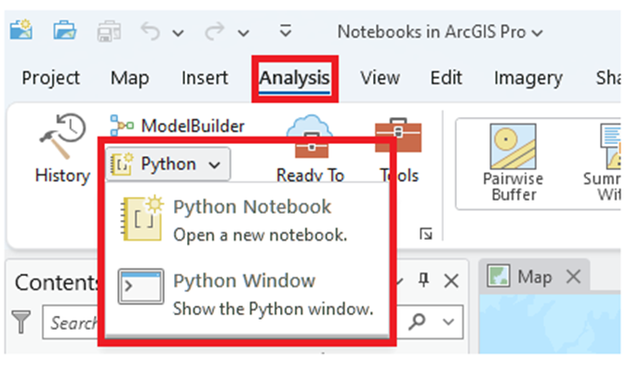Click the Redo arrow icon
The height and width of the screenshot is (367, 628).
pos(215,32)
